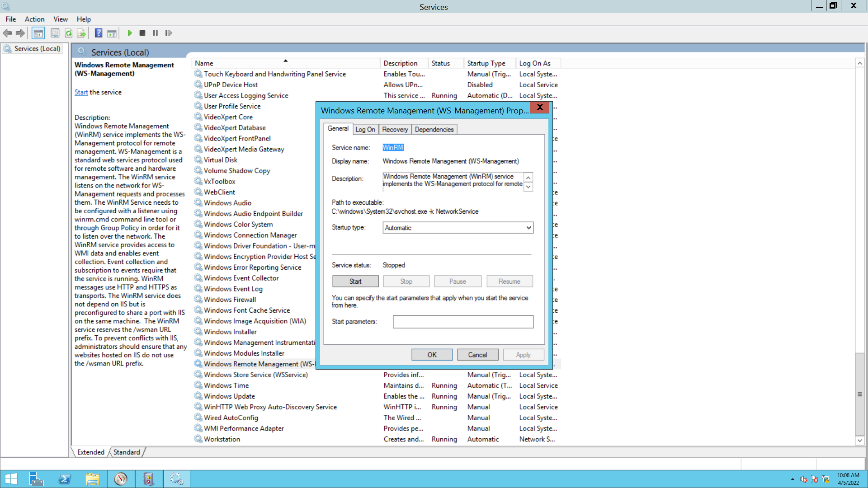
Task: Click inside the Start parameters field
Action: 463,321
